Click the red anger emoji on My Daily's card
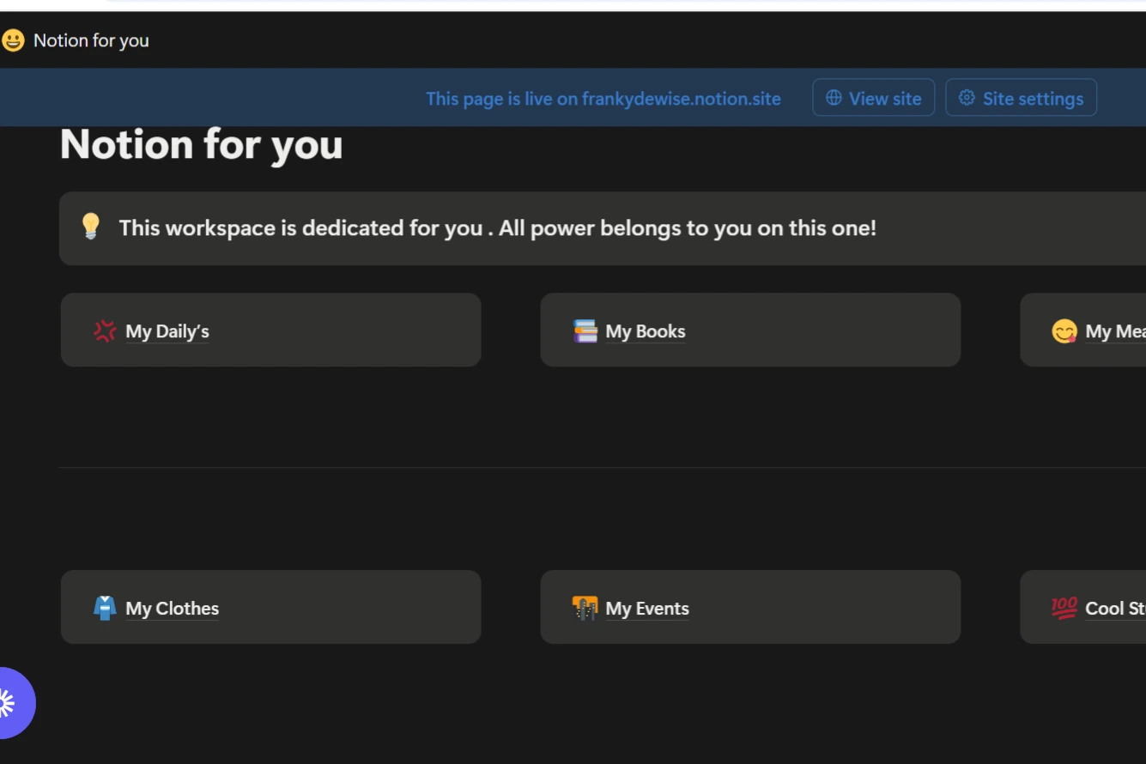The image size is (1146, 764). (105, 330)
